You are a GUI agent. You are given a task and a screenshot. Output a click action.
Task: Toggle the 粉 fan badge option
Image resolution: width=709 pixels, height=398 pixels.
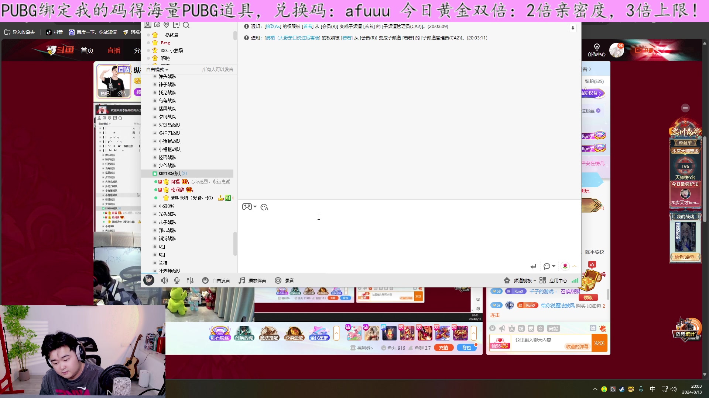pyautogui.click(x=521, y=328)
